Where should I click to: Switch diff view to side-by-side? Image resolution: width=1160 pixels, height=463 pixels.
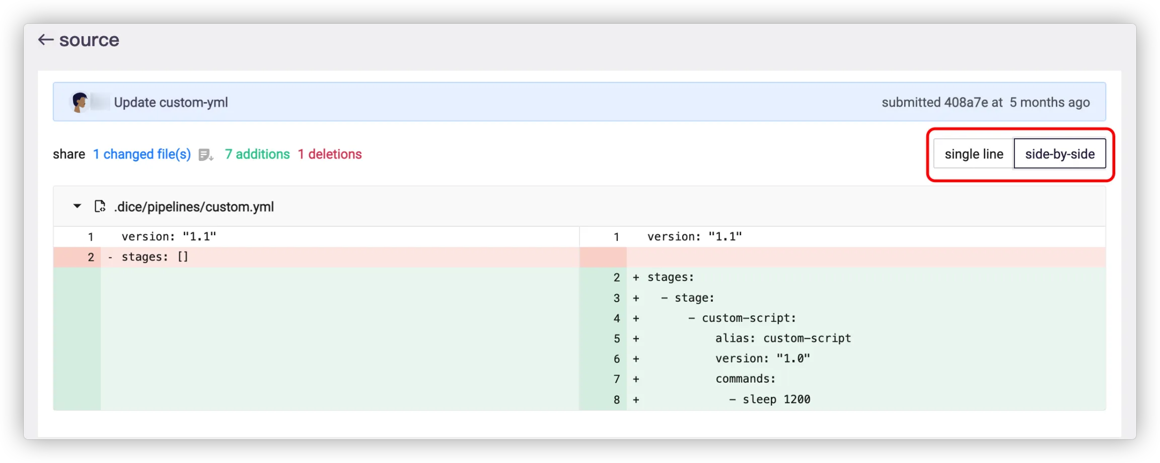point(1059,154)
